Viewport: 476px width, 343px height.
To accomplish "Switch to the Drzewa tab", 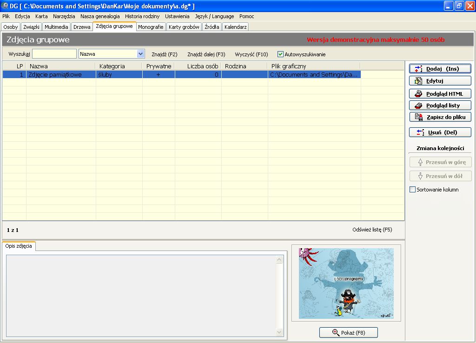I will pyautogui.click(x=82, y=27).
